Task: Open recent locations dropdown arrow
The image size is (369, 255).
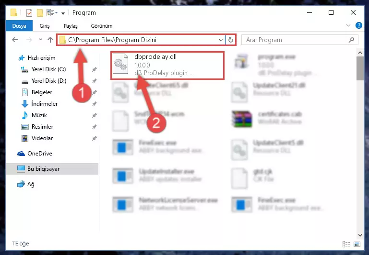Action: coord(40,39)
